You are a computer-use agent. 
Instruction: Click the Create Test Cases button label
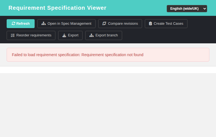(168, 24)
